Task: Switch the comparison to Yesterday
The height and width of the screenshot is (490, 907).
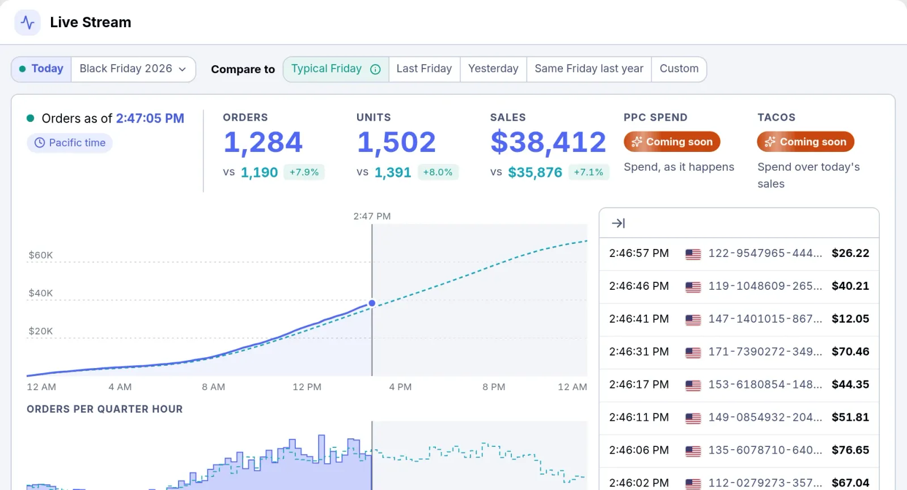Action: pyautogui.click(x=493, y=69)
